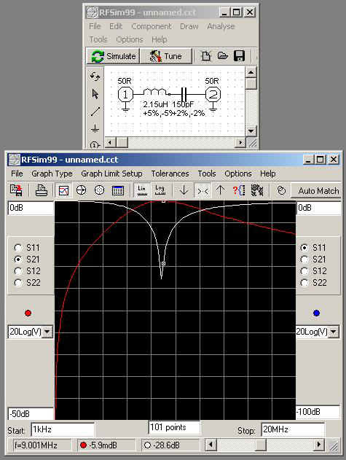This screenshot has height=460, width=346.
Task: Select the port tool in side toolbar
Action: point(95,144)
